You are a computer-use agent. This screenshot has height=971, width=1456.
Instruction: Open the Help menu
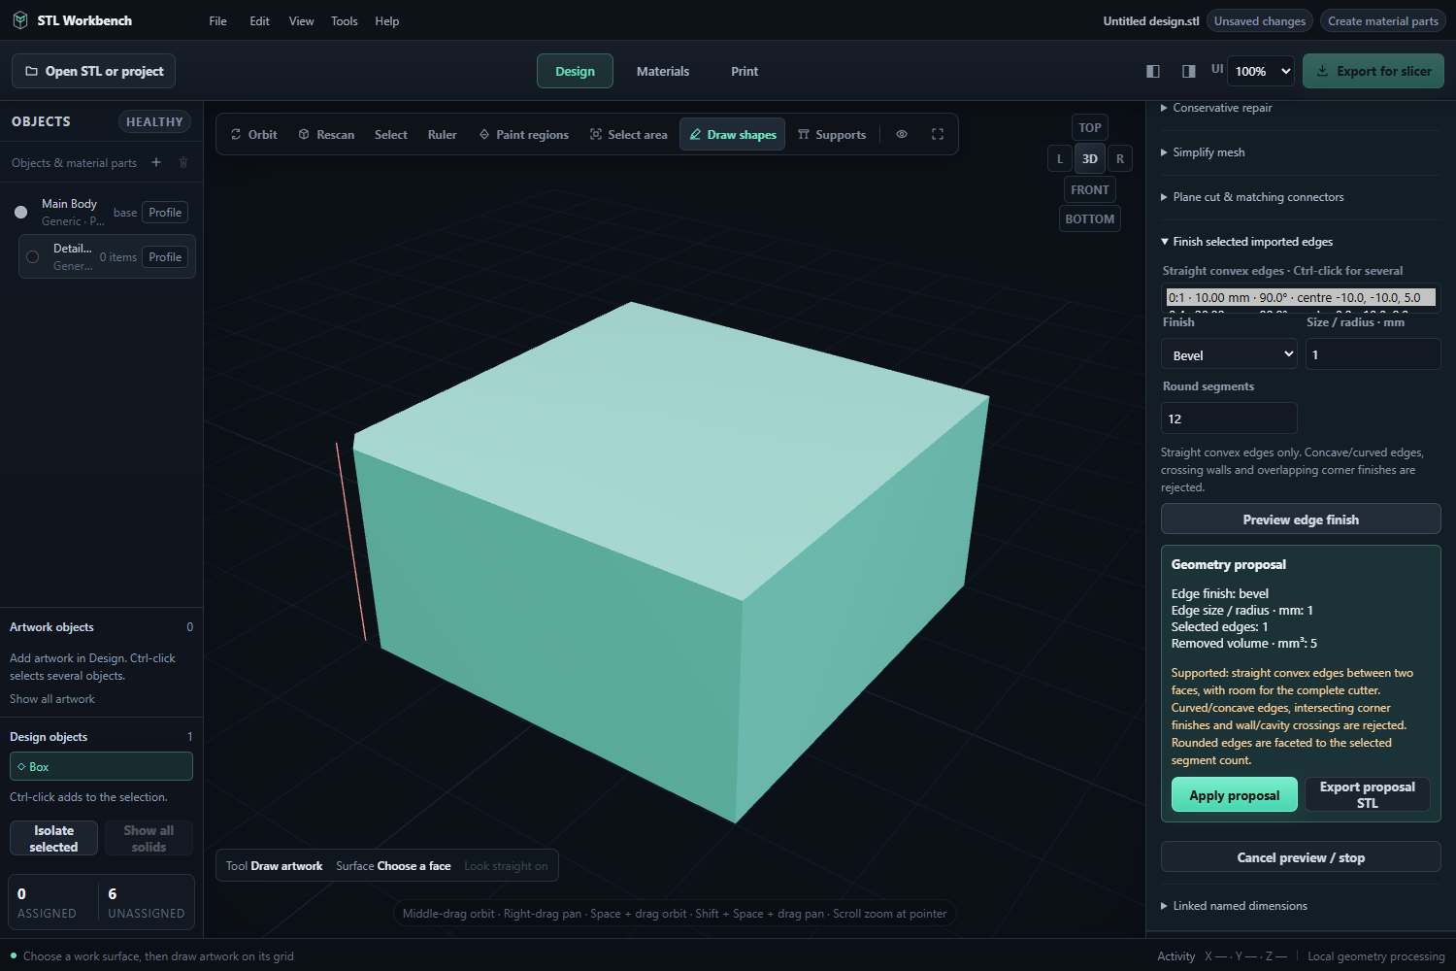[x=387, y=20]
